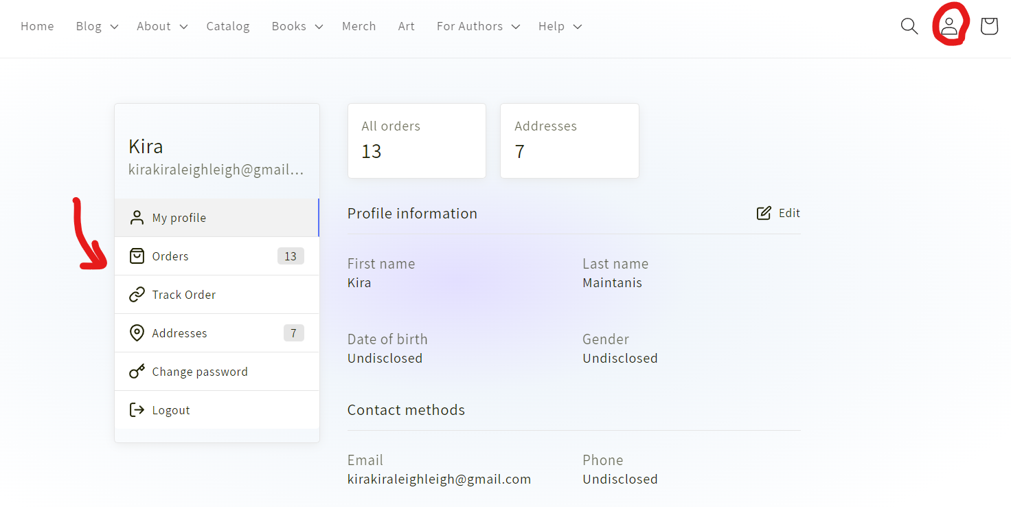Open the All orders 13 card
The width and height of the screenshot is (1011, 507).
(417, 141)
